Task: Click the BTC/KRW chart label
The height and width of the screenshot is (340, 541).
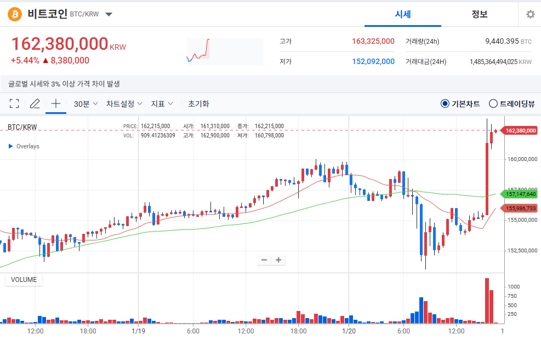Action: (22, 127)
